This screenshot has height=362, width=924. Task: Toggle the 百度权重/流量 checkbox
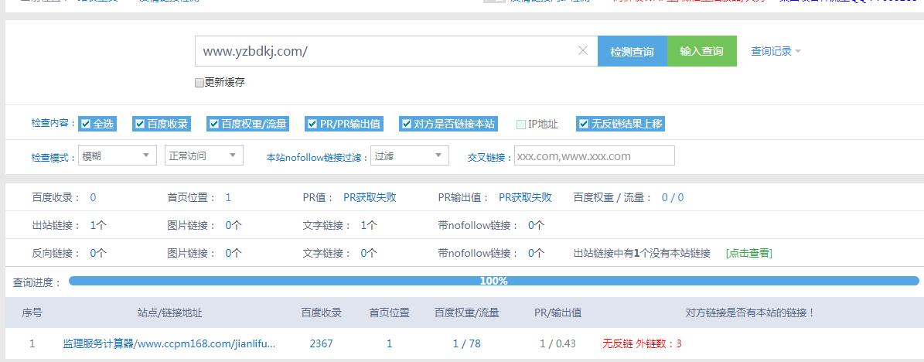coord(213,124)
